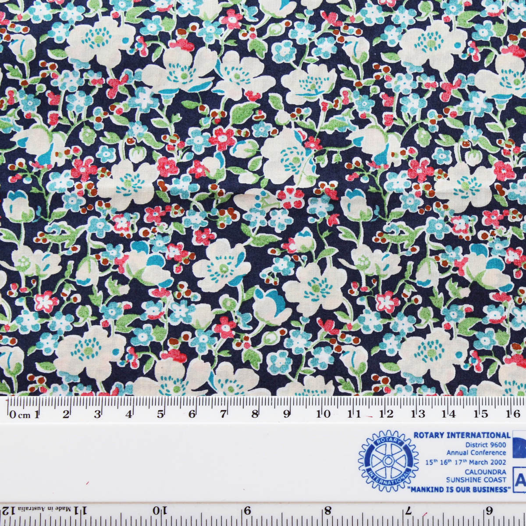Screen dimensions: 526x526
Task: Click the '15th 16th 17th March 2002' date
Action: pos(466,462)
